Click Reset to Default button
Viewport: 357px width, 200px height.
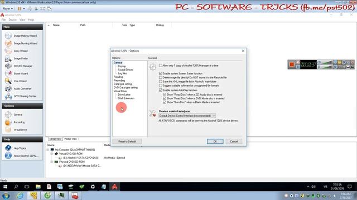point(127,142)
